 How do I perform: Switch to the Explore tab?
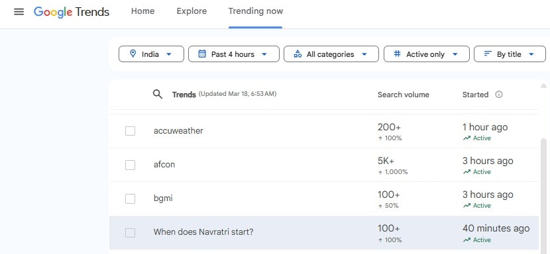pyautogui.click(x=192, y=11)
